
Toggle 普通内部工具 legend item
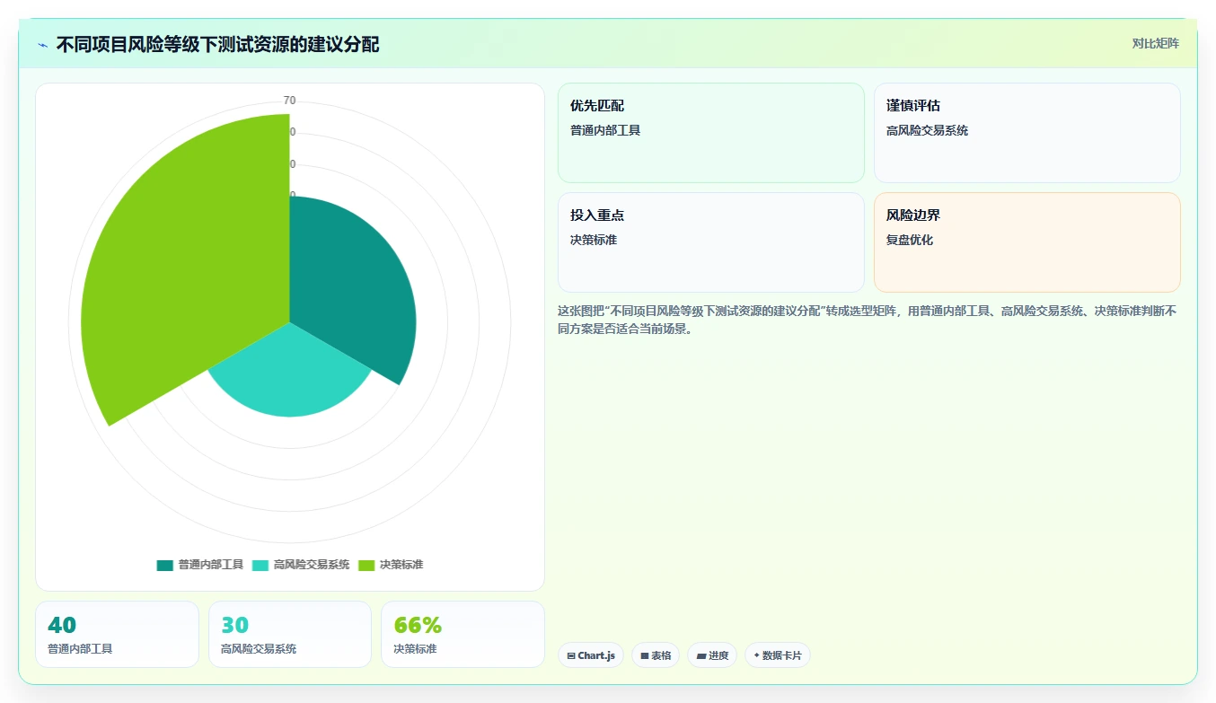pos(200,565)
